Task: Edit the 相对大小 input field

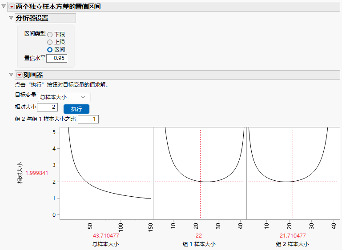Action: [47, 107]
